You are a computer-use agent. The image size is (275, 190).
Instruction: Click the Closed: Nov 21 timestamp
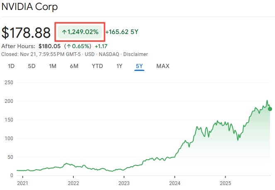41,54
